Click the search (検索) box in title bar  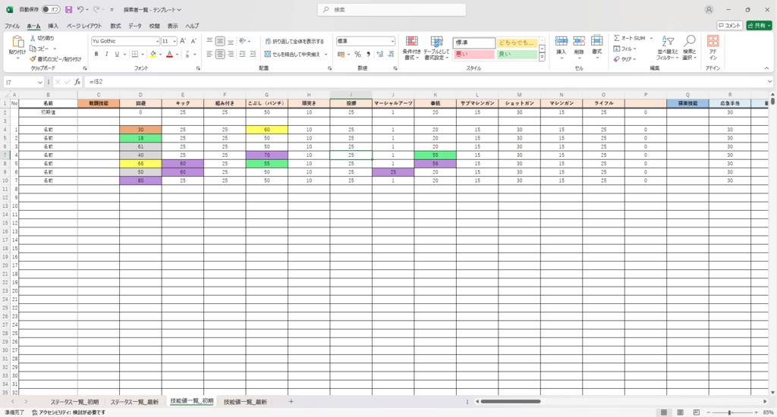point(392,9)
